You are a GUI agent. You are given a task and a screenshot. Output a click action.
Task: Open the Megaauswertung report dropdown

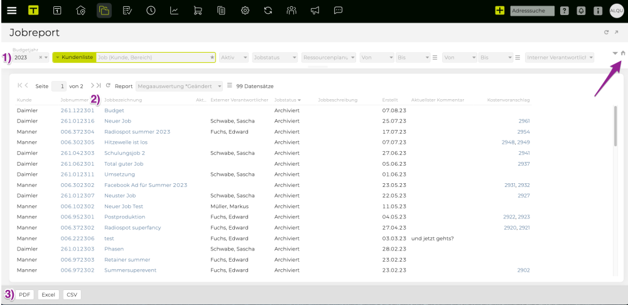point(180,86)
